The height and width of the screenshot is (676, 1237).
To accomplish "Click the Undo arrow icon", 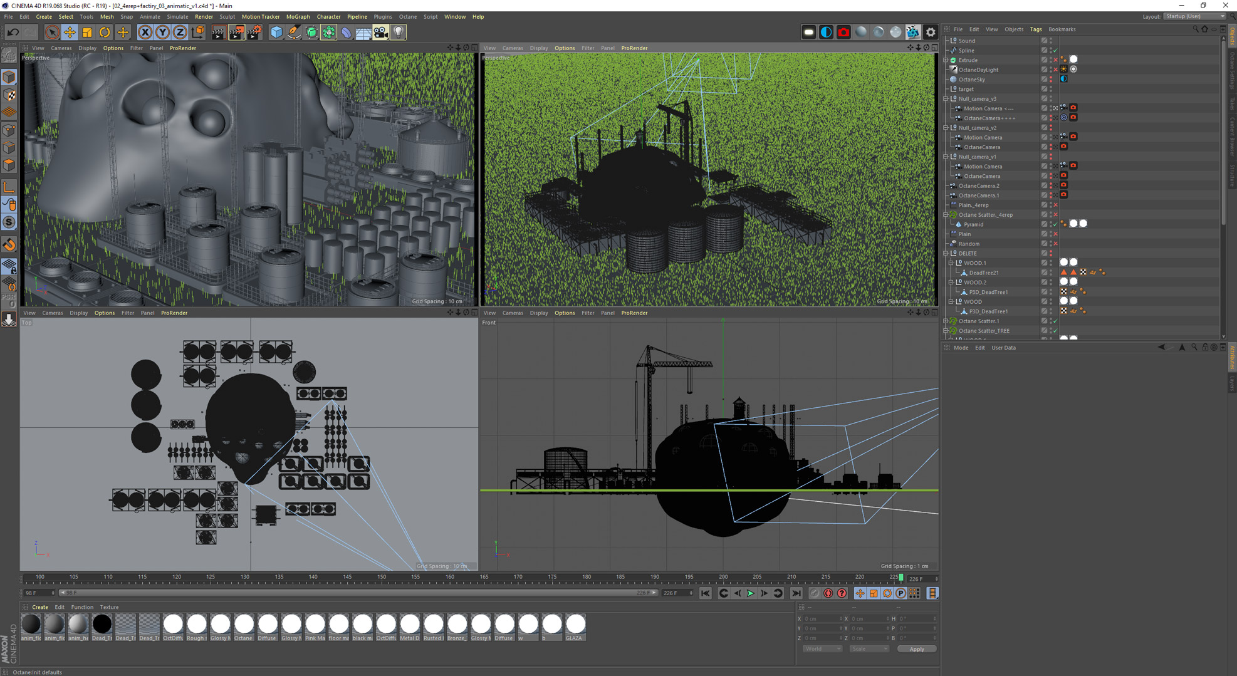I will (13, 32).
